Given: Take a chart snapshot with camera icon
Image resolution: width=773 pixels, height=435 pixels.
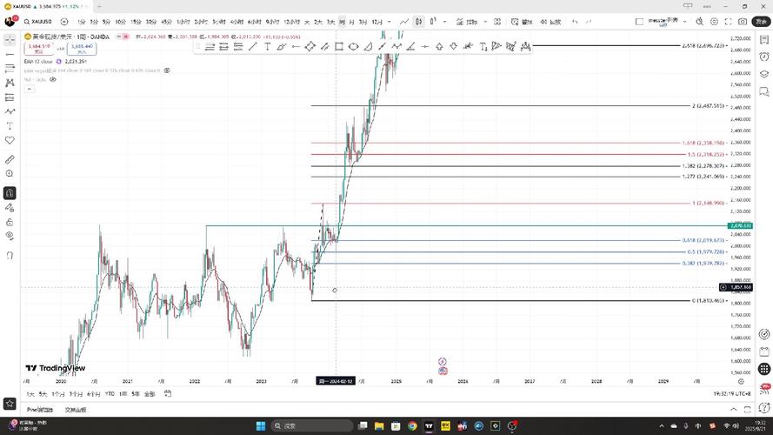Looking at the screenshot, I should (743, 22).
